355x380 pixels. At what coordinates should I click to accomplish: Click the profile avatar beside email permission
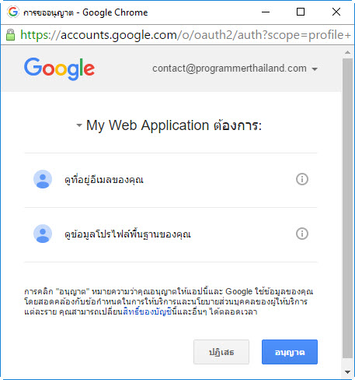coord(43,179)
